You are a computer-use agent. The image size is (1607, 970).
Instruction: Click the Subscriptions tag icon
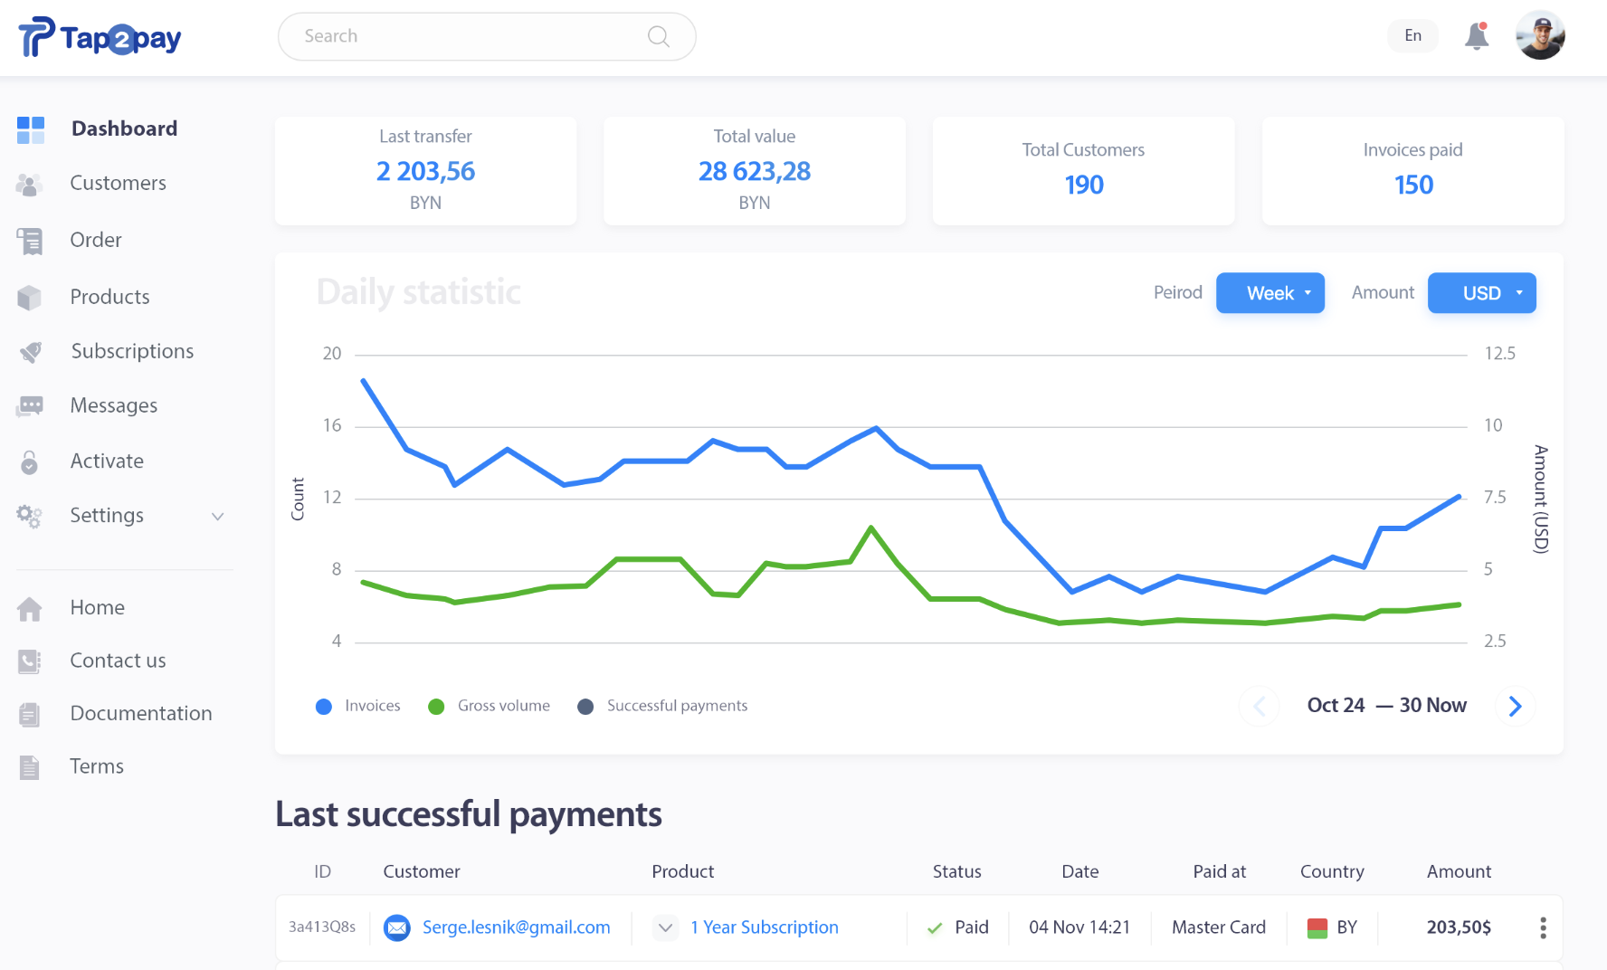tap(30, 351)
